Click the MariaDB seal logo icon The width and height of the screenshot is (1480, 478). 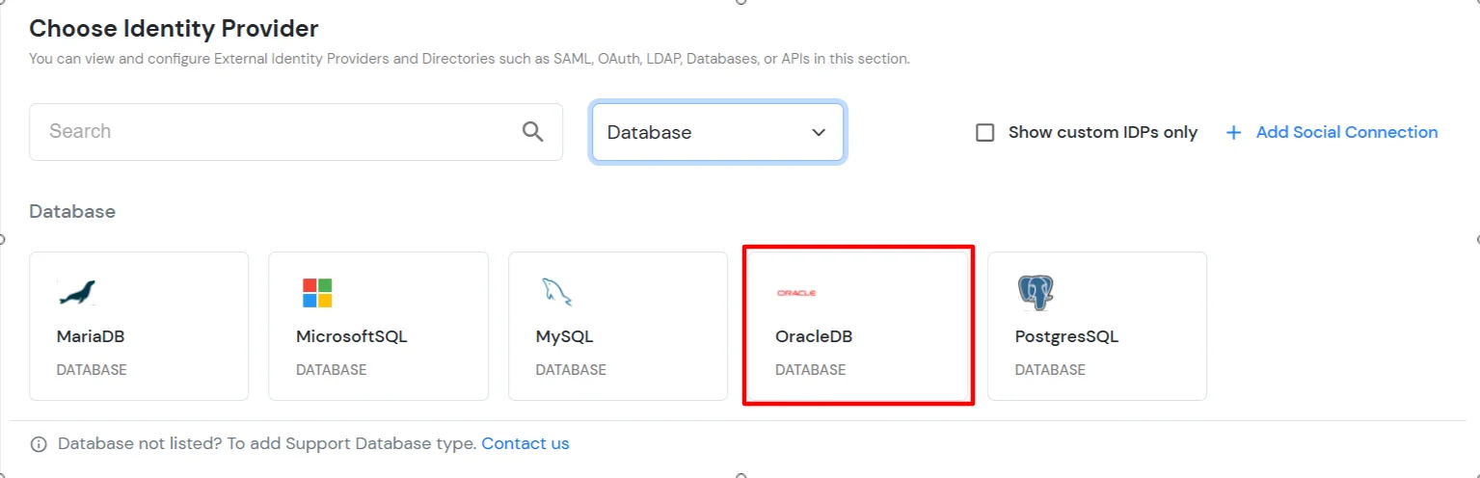[x=76, y=292]
